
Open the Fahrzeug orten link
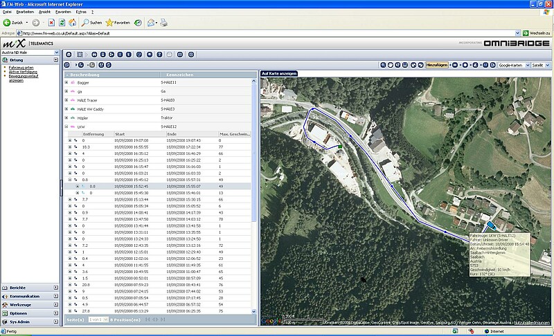coord(21,68)
